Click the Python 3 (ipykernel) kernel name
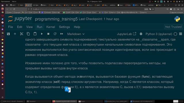This screenshot has width=184, height=103. pyautogui.click(x=159, y=34)
